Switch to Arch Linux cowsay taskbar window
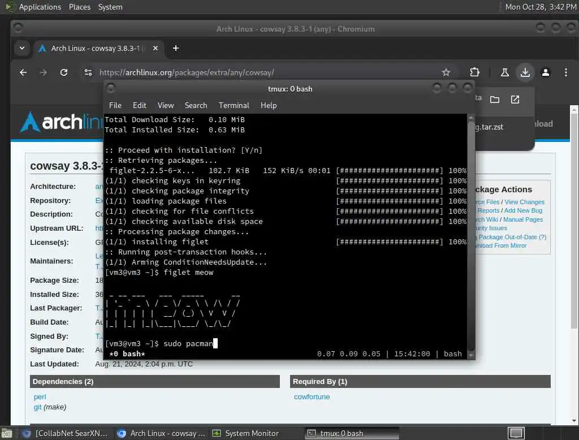This screenshot has width=579, height=440. point(161,433)
